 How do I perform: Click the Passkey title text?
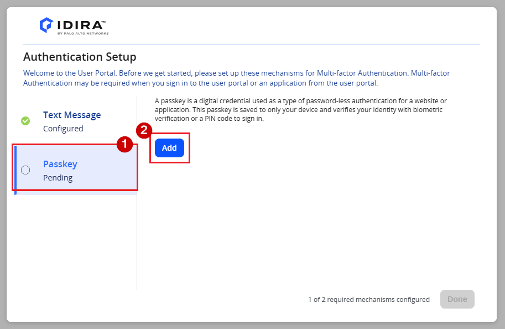pyautogui.click(x=60, y=164)
